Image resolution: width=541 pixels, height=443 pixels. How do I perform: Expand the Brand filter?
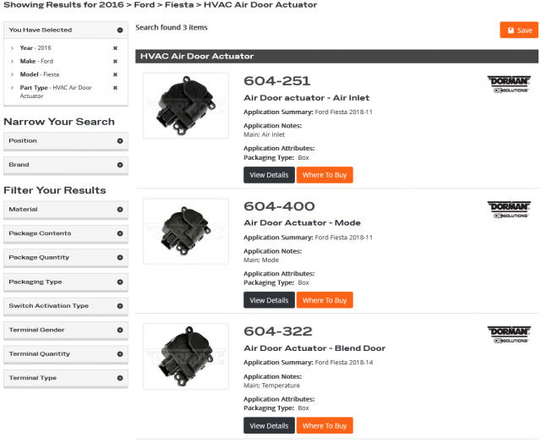[120, 165]
